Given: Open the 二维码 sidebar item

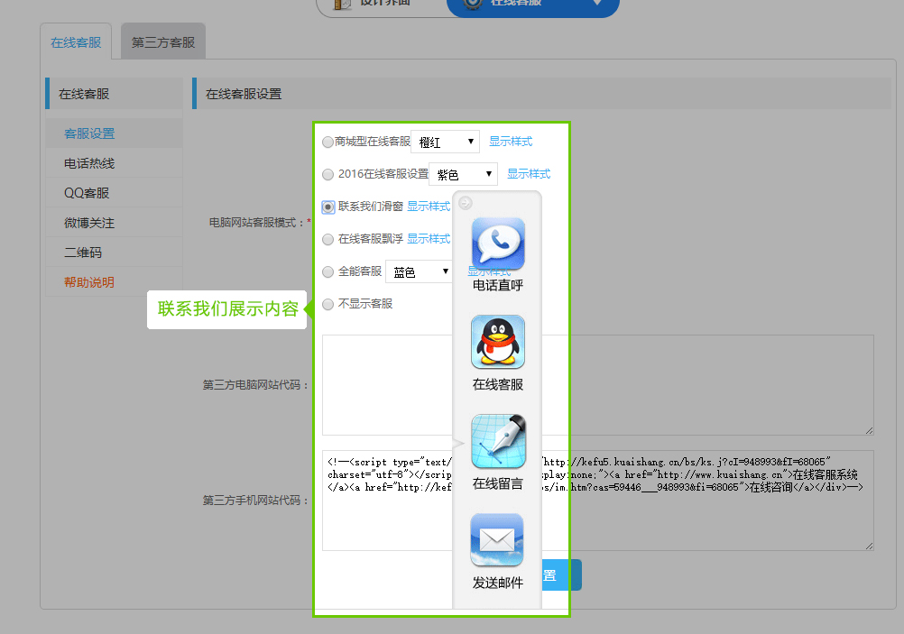Looking at the screenshot, I should tap(83, 253).
